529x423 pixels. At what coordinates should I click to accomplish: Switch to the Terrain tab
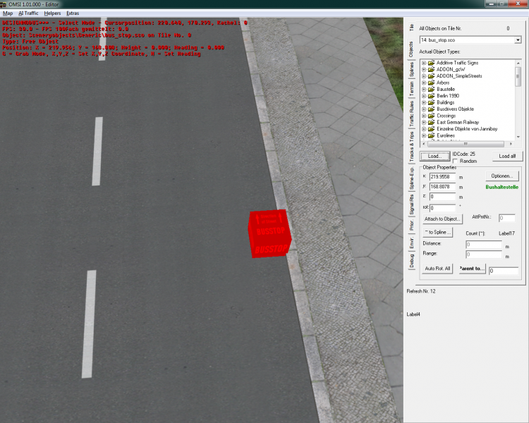[x=411, y=89]
